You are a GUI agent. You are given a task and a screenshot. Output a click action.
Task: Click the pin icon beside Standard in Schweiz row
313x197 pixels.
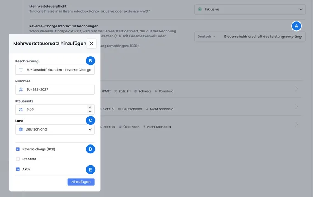coord(156,92)
